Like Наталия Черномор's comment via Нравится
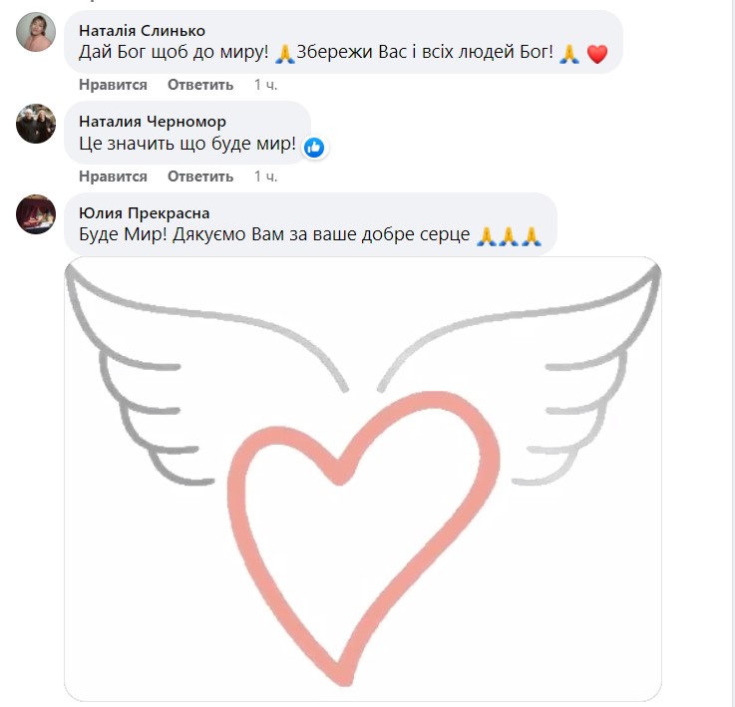This screenshot has width=735, height=707. [x=113, y=177]
